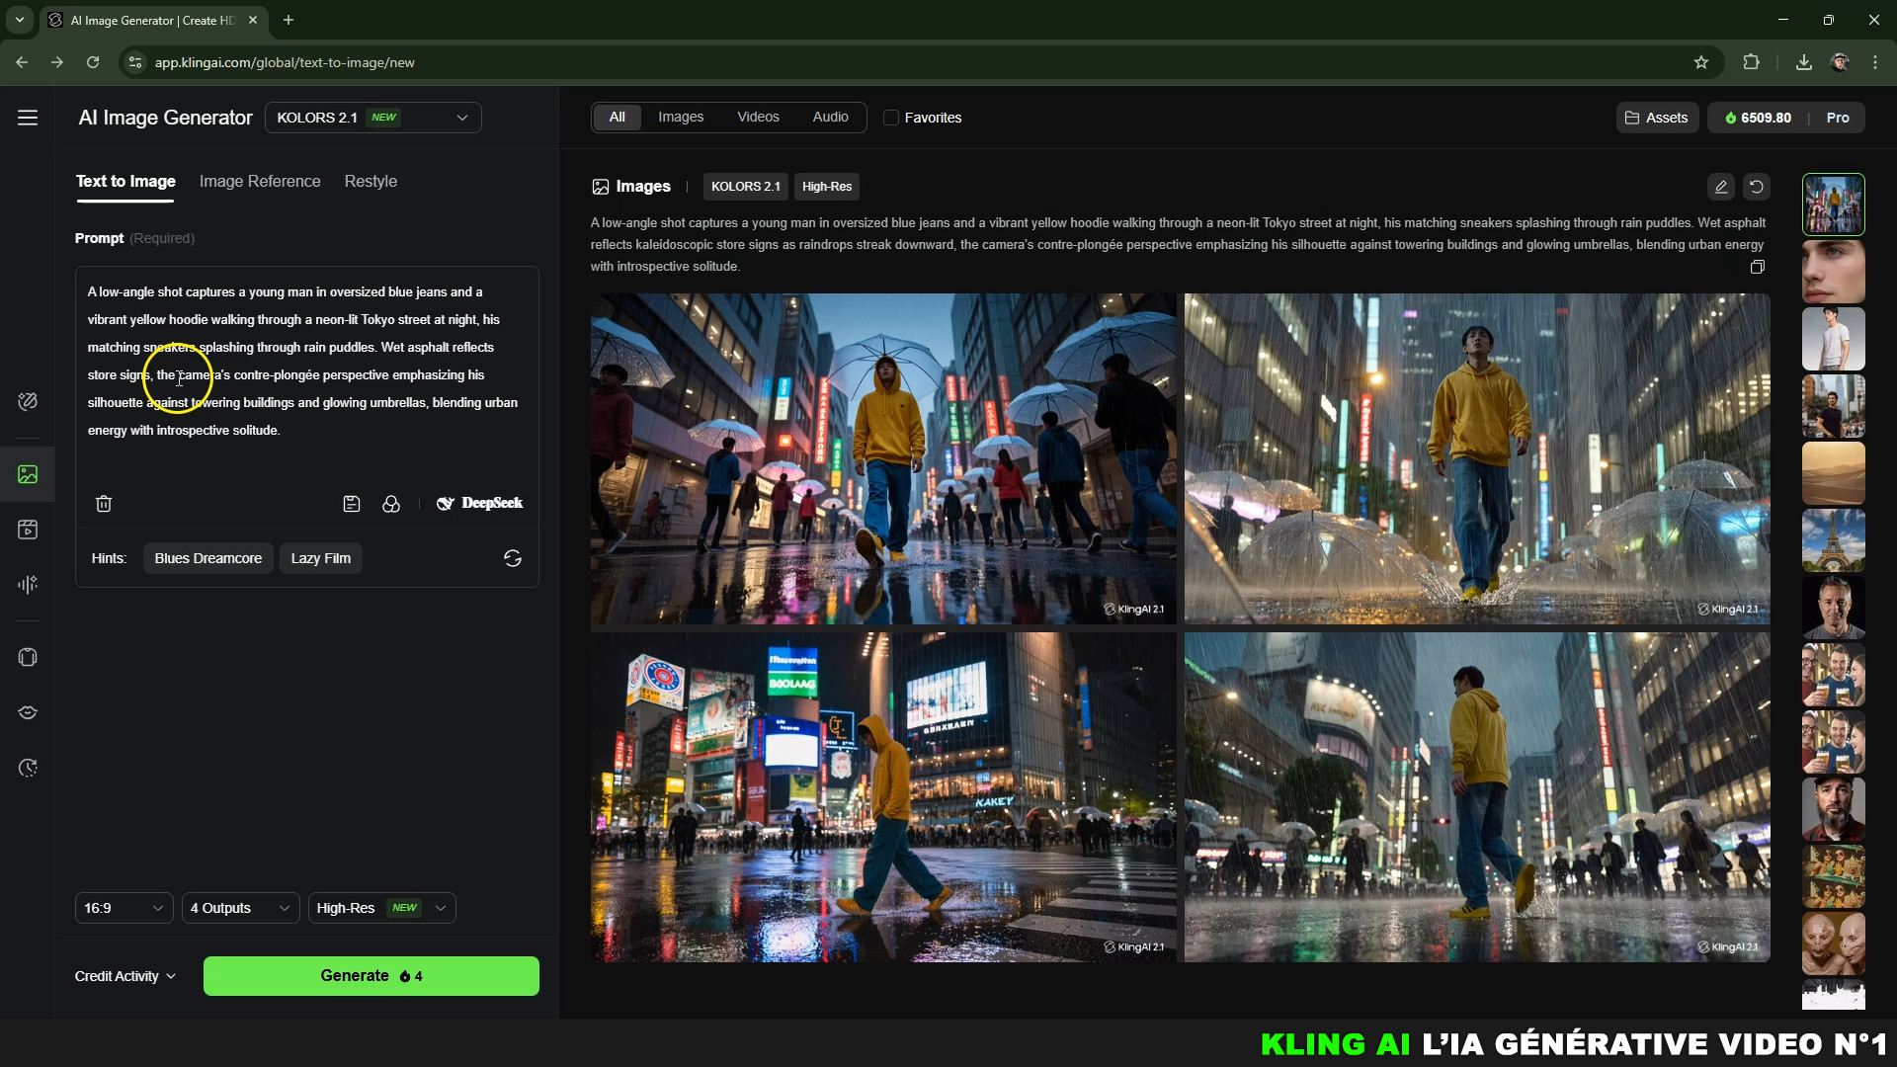Image resolution: width=1897 pixels, height=1067 pixels.
Task: Open the Chrome three-dot menu
Action: (1875, 62)
